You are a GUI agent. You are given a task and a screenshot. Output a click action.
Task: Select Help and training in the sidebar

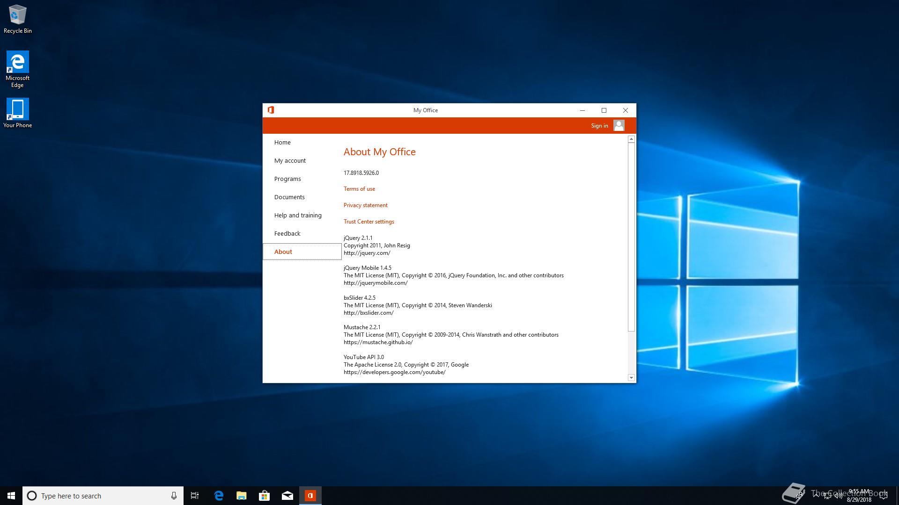click(x=302, y=215)
